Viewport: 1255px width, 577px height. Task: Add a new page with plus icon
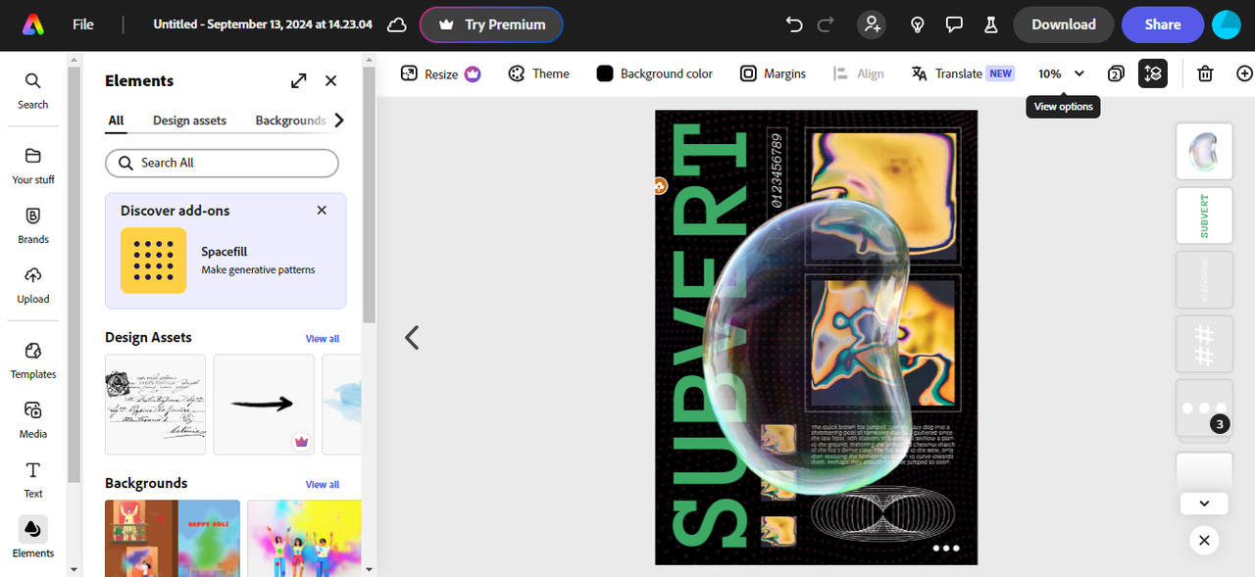coord(1244,73)
